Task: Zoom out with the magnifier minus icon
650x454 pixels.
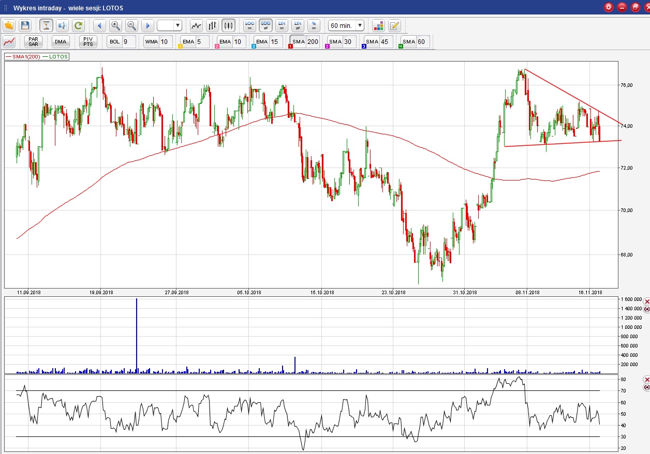Action: pos(131,25)
